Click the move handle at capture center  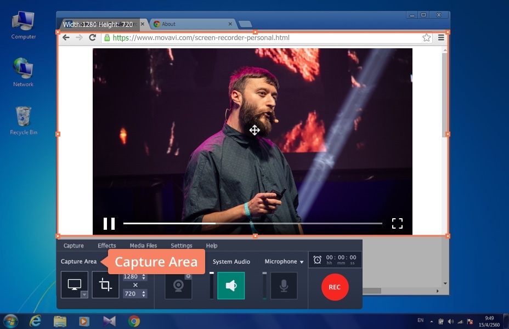pos(255,131)
